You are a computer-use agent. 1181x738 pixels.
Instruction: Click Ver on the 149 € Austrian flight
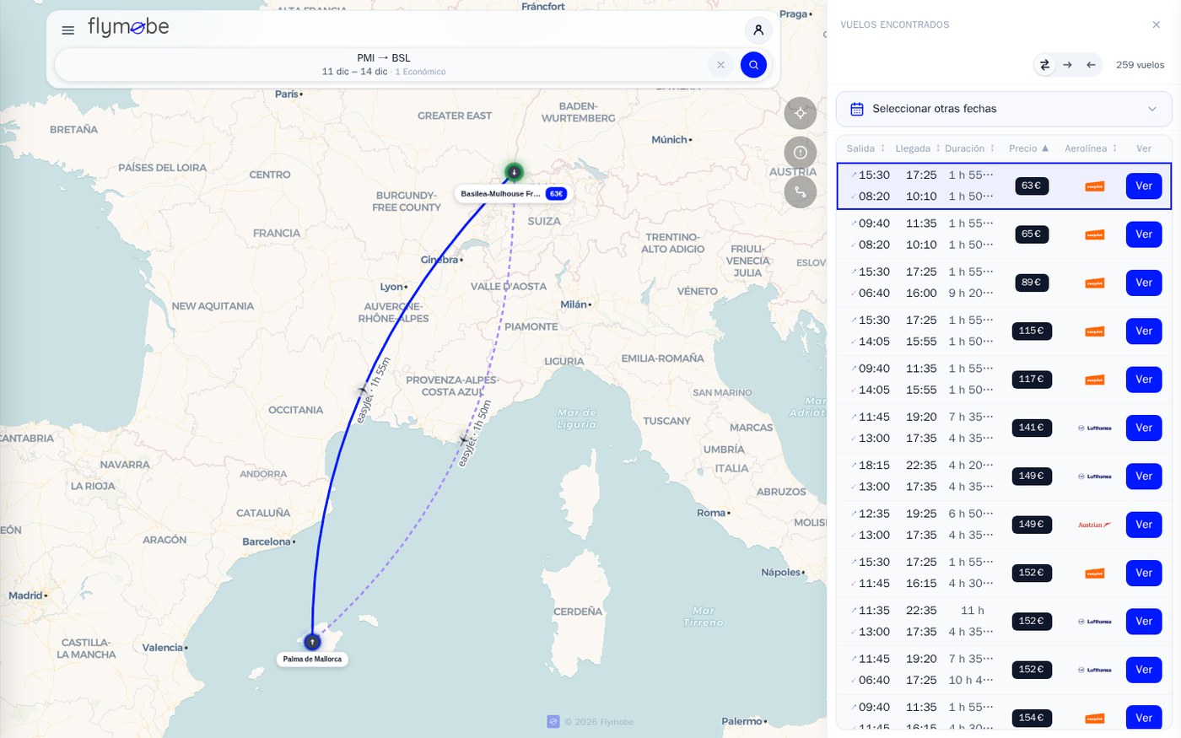click(x=1144, y=525)
